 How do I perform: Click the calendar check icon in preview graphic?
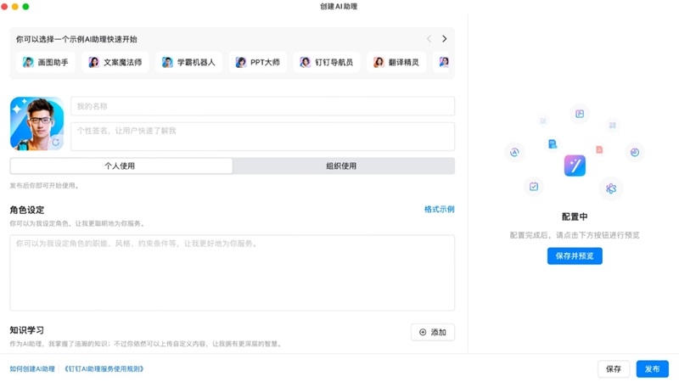(534, 187)
